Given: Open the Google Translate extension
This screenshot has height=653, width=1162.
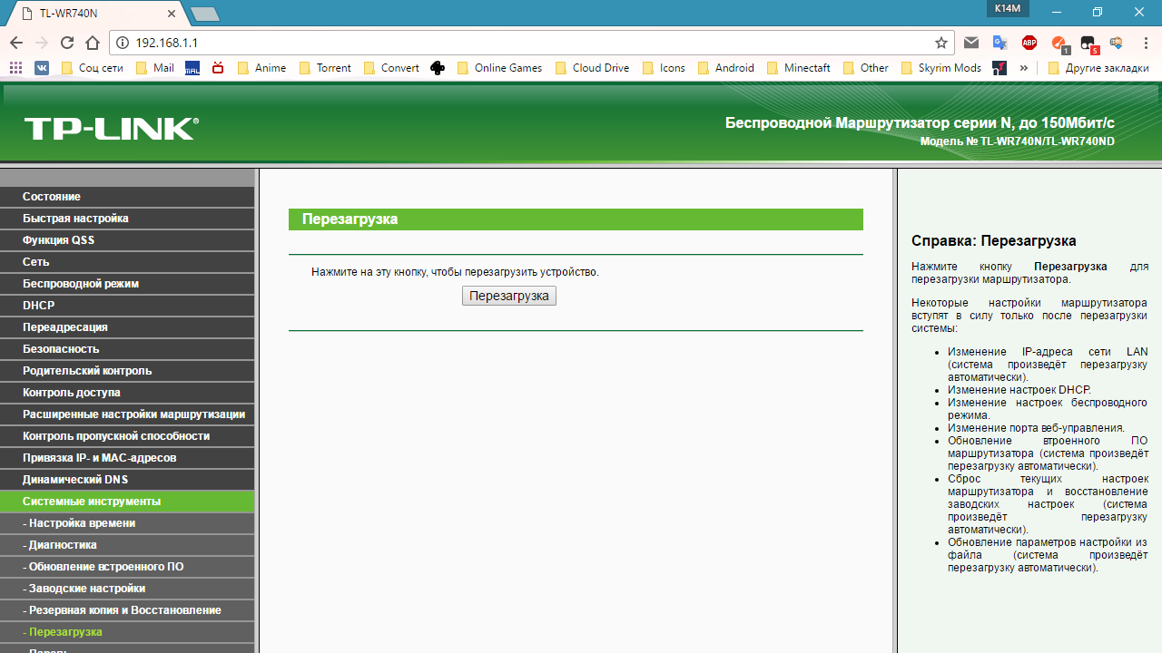Looking at the screenshot, I should [x=1000, y=43].
